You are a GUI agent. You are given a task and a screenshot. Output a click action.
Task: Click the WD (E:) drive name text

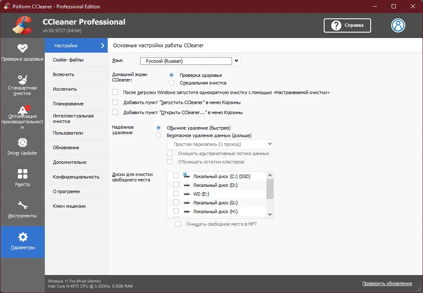point(201,194)
